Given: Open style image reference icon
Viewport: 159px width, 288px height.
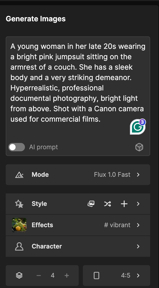Looking at the screenshot, I should 91,204.
